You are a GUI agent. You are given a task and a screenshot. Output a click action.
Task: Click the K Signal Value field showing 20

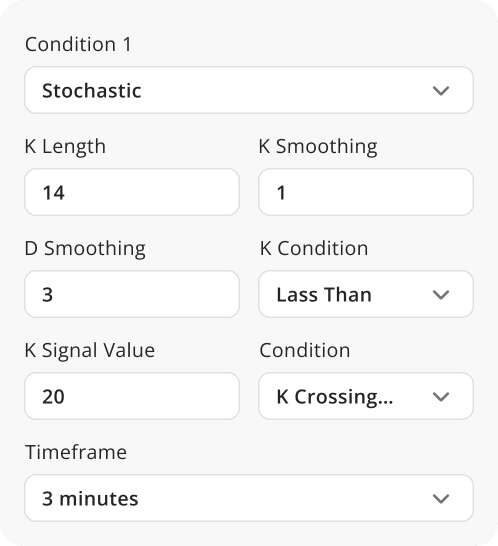[x=132, y=396]
